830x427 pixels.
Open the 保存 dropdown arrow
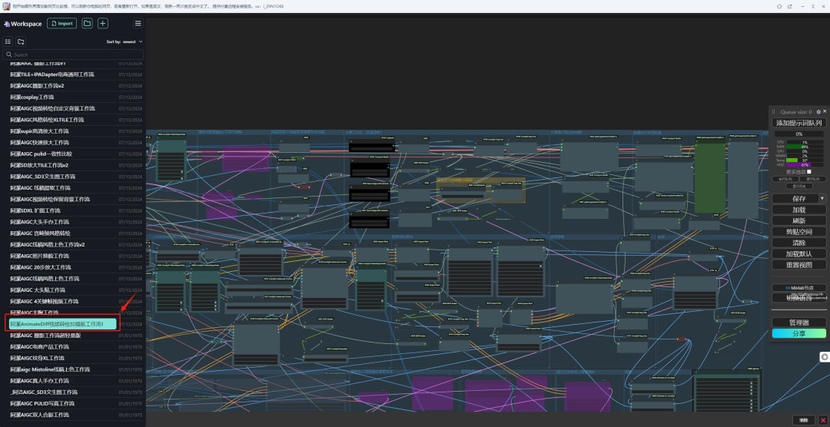click(822, 198)
